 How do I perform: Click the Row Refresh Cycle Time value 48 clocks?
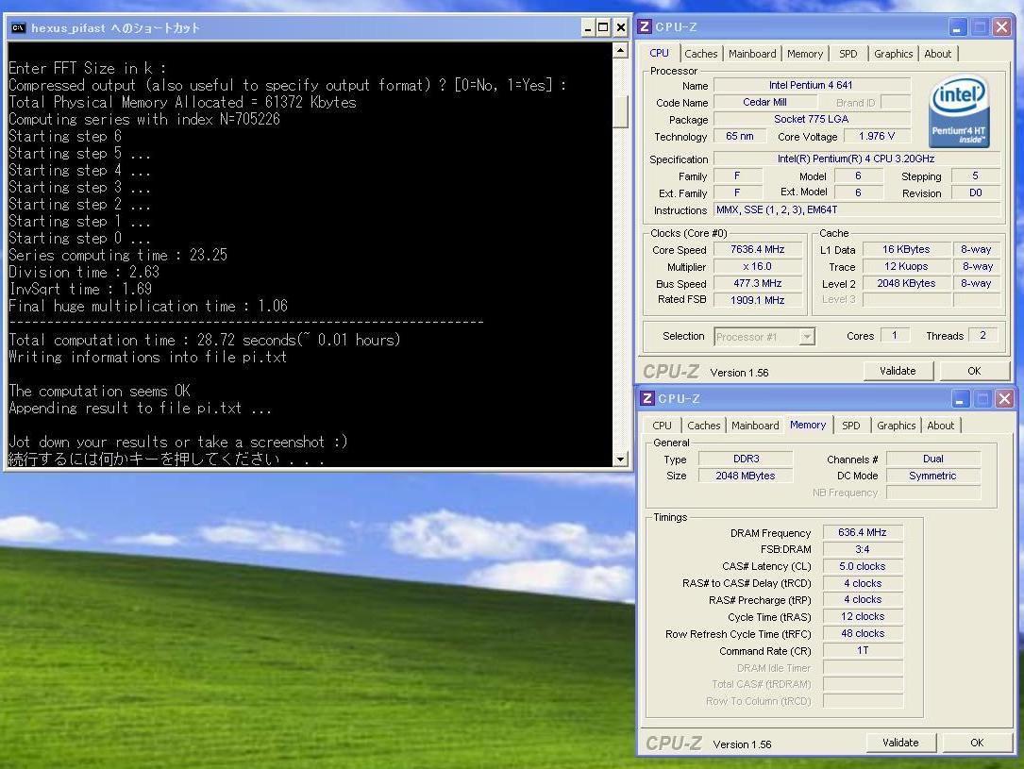click(x=863, y=634)
